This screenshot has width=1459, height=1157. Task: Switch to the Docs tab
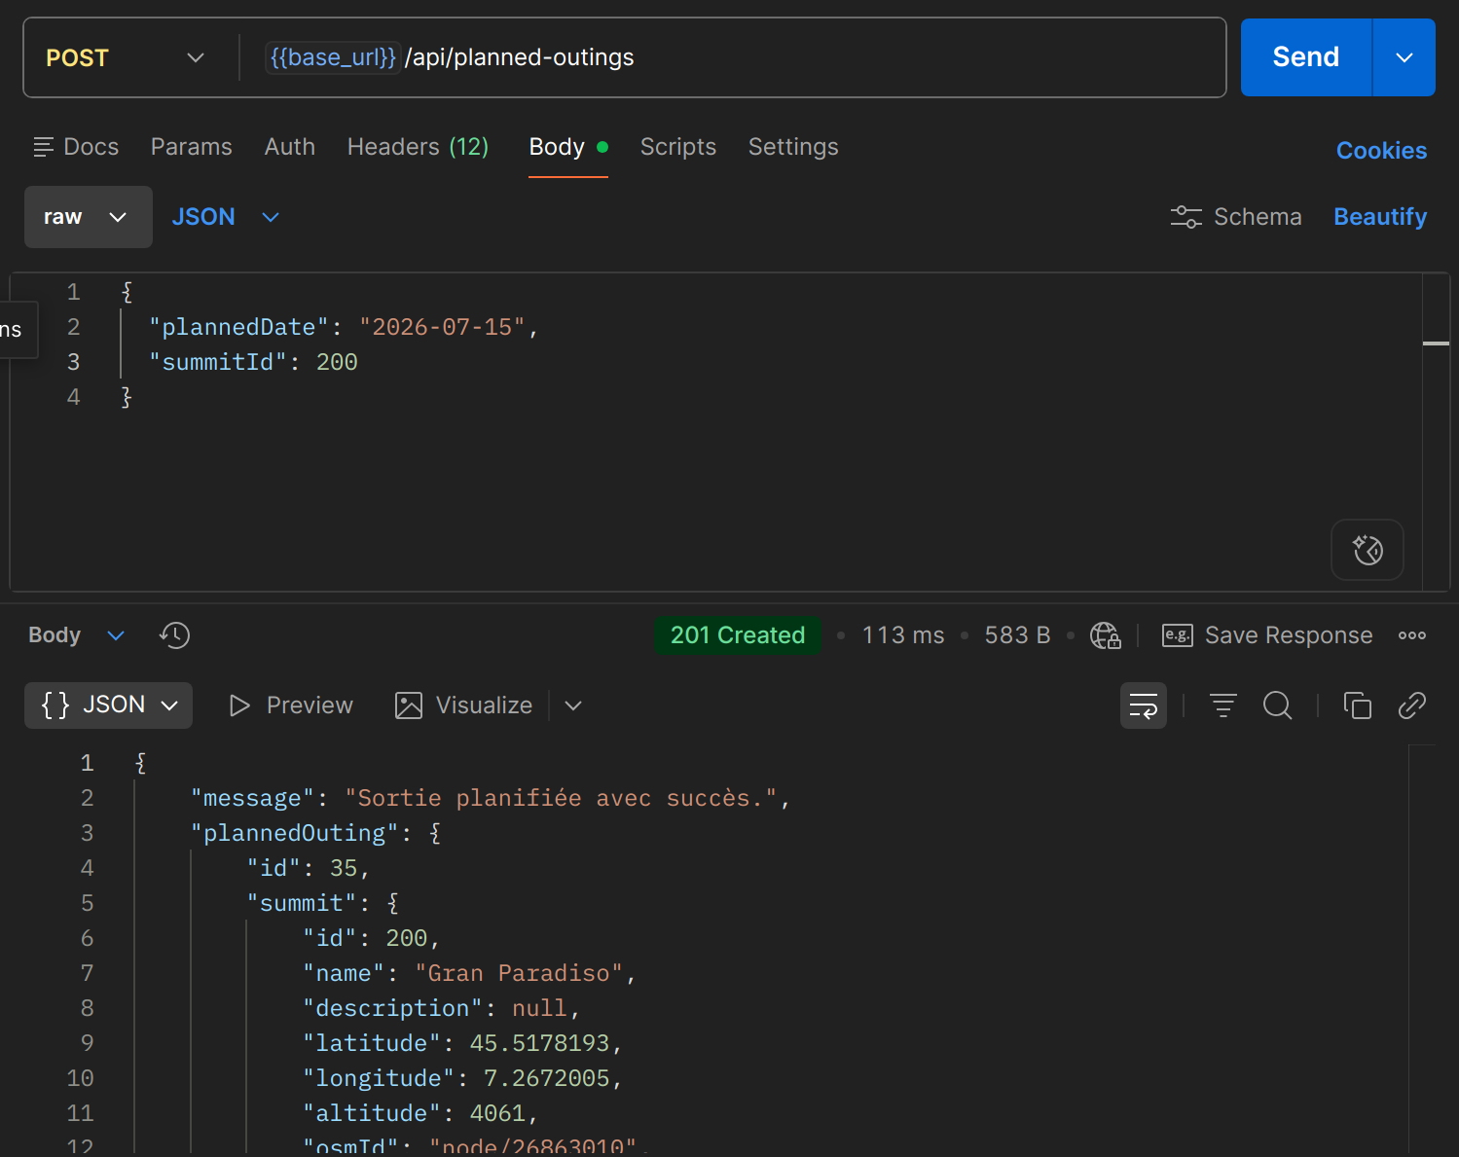point(76,147)
